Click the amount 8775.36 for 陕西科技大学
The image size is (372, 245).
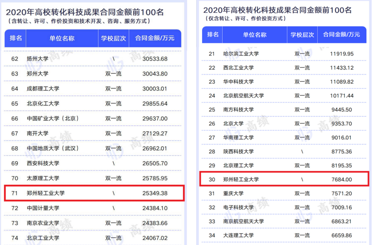(341, 152)
